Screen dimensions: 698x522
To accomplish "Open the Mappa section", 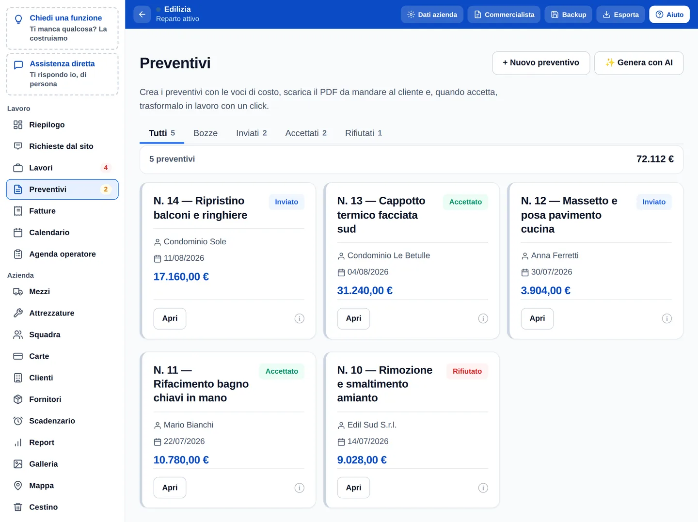I will click(x=62, y=486).
